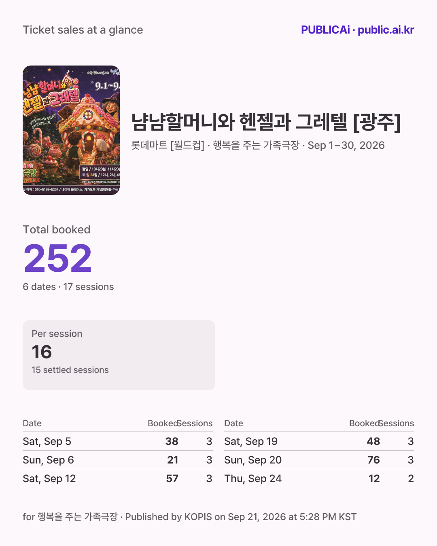This screenshot has height=546, width=437.
Task: Select the Sun, Sep 6 row
Action: click(x=118, y=460)
